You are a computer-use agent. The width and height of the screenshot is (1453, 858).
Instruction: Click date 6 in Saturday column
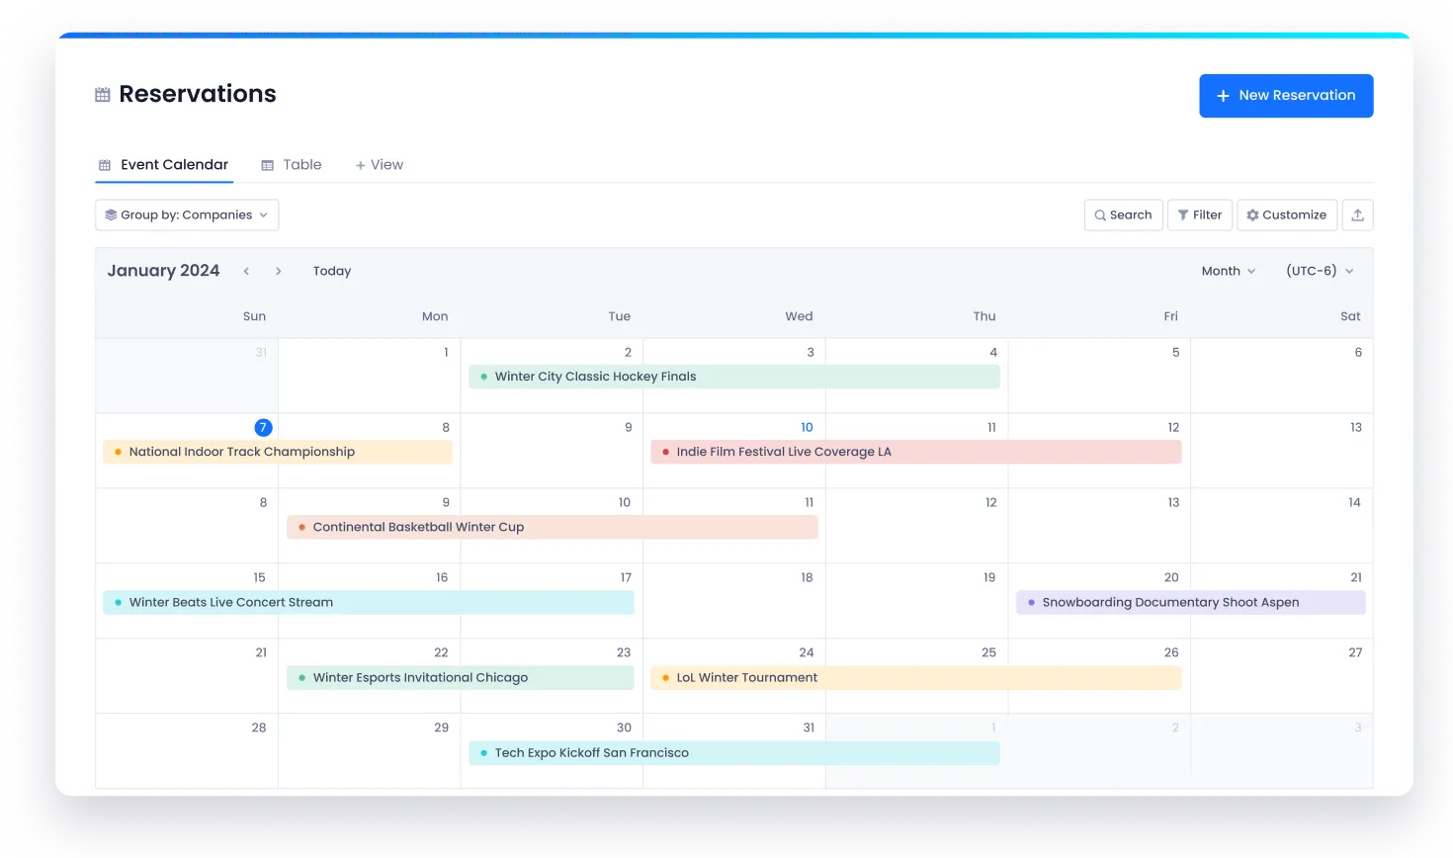point(1358,352)
